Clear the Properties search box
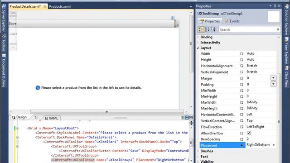 (x=278, y=29)
